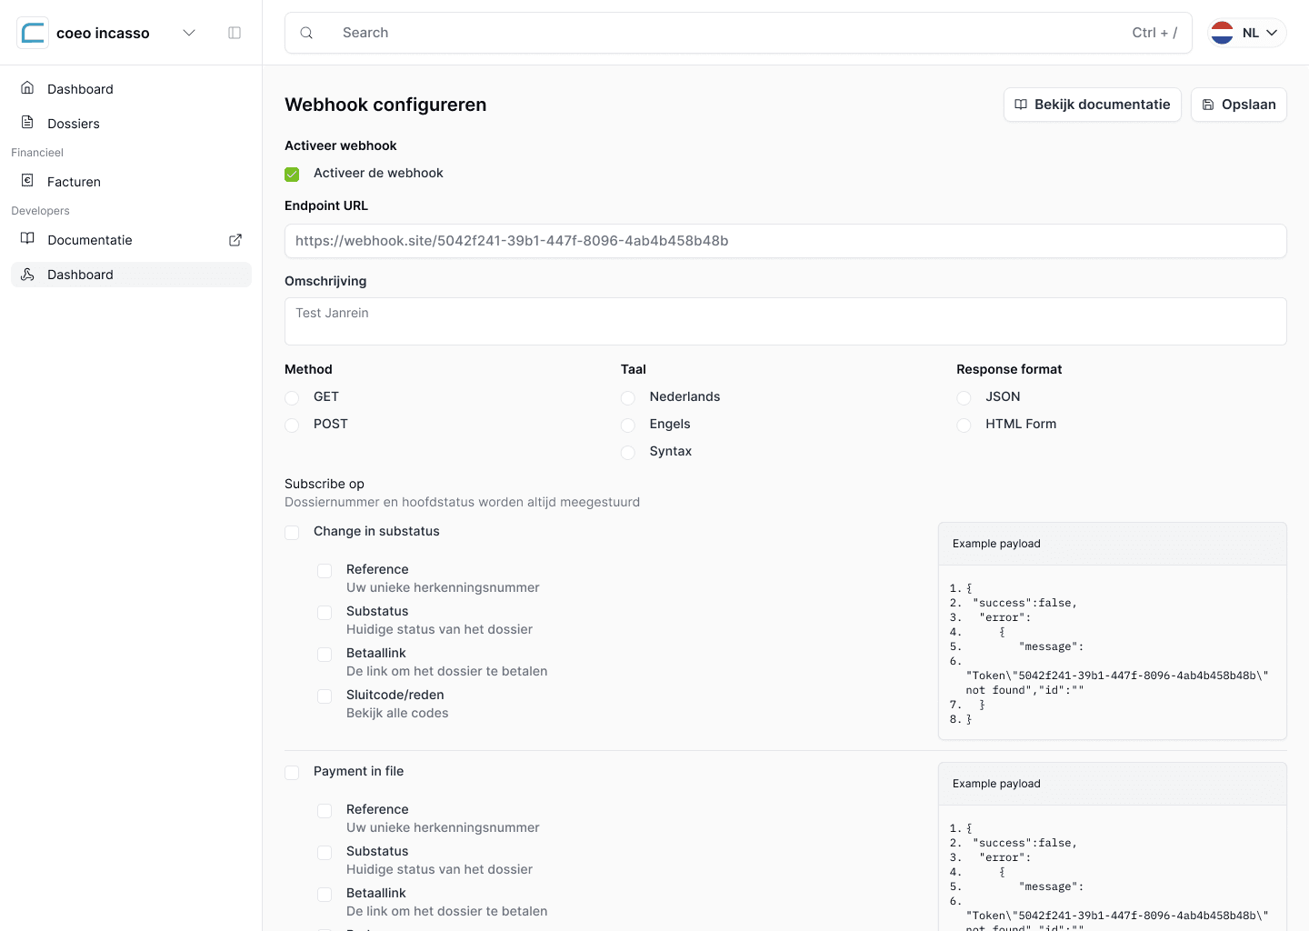Screen dimensions: 1309x931
Task: Check the Sluitcode/reden checkbox
Action: coord(325,696)
